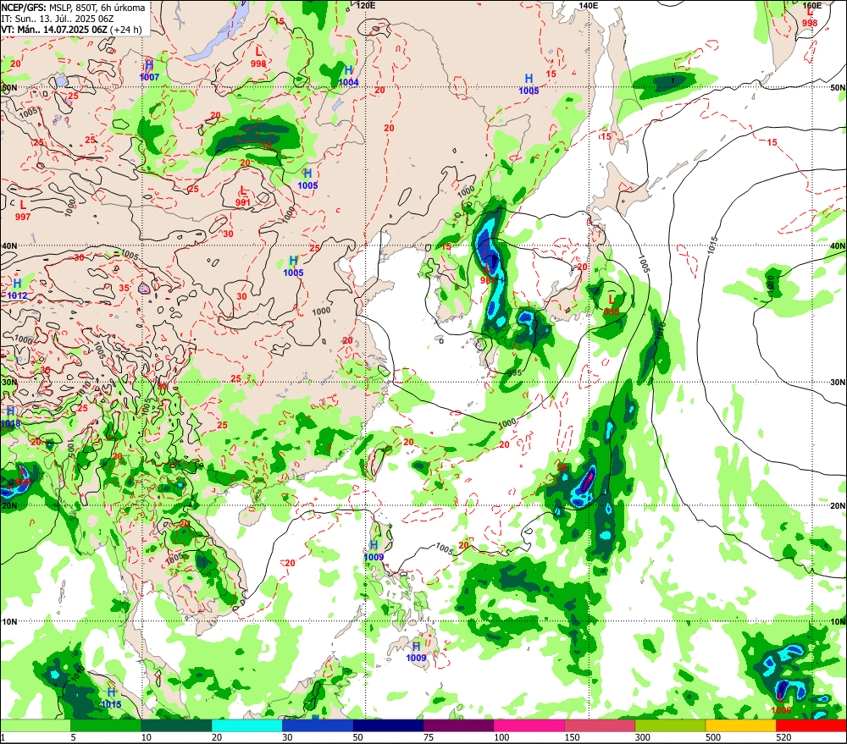
Task: Click the high pressure marker H 1015
Action: point(111,698)
